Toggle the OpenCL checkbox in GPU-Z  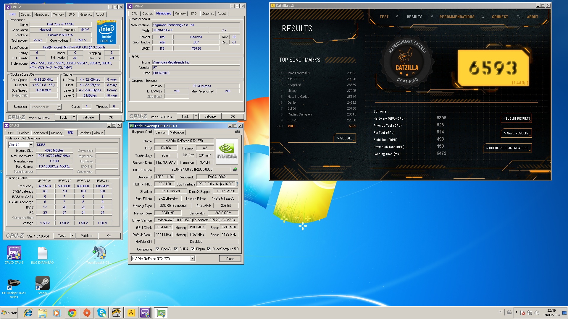157,249
